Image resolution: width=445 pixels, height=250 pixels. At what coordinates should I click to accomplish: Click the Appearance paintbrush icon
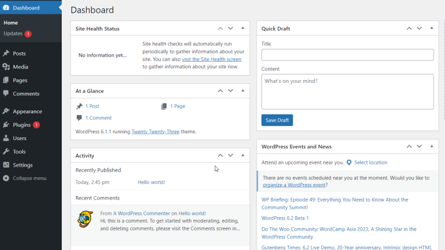click(x=6, y=111)
